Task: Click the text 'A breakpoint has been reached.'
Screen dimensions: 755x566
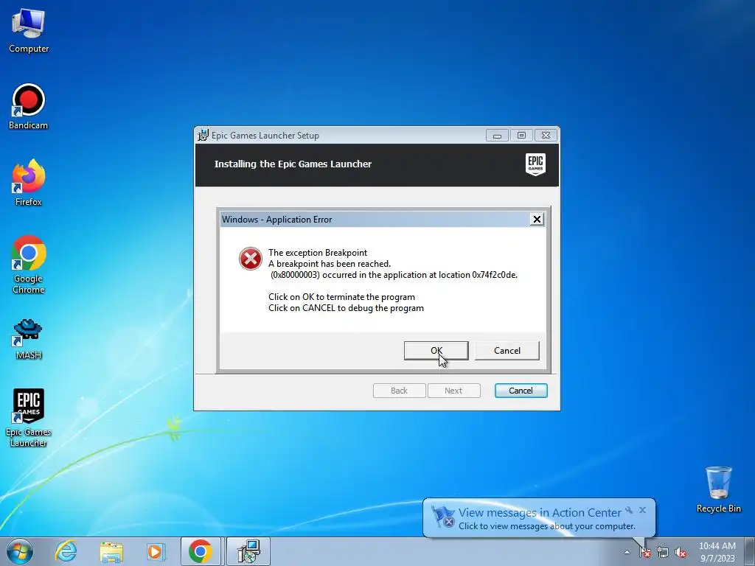Action: 330,264
